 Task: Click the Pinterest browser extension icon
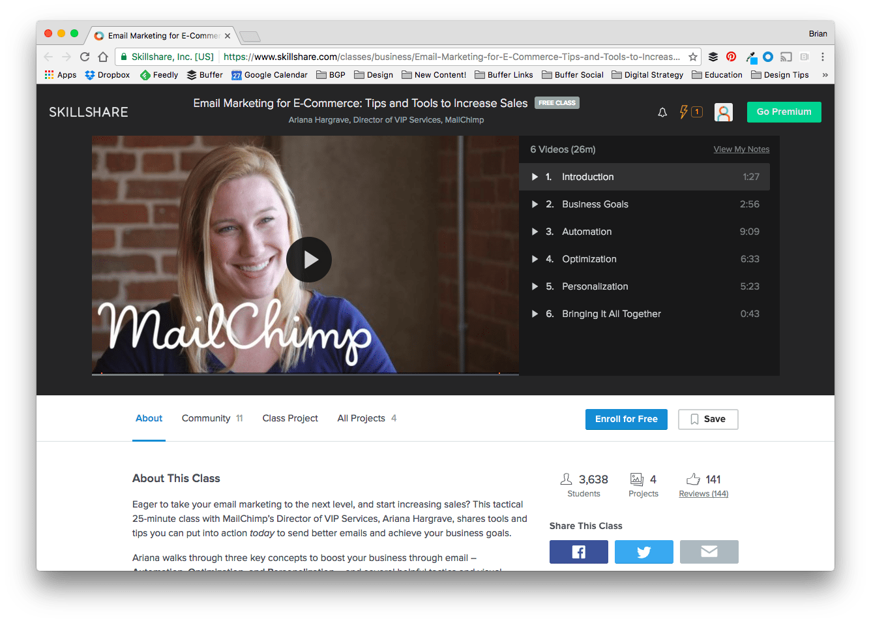click(x=731, y=57)
